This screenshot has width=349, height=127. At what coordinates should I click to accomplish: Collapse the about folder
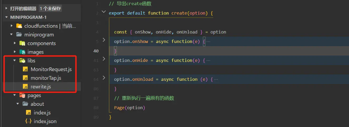click(x=18, y=104)
